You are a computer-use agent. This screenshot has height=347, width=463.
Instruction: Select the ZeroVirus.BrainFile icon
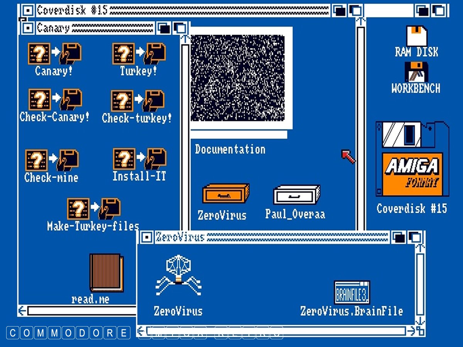click(x=351, y=292)
